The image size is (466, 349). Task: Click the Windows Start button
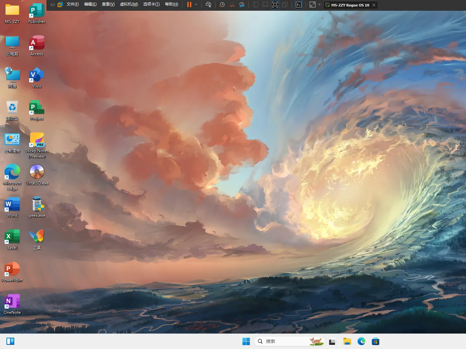coord(246,341)
